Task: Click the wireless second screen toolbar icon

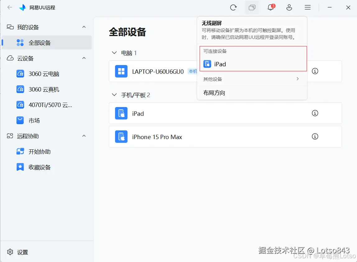Action: pyautogui.click(x=252, y=7)
